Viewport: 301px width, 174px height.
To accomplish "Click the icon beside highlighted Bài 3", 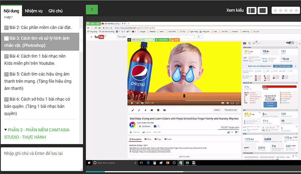I will (x=6, y=38).
